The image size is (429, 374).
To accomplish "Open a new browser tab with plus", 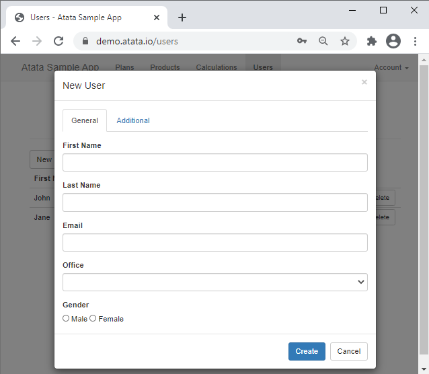I will tap(182, 17).
